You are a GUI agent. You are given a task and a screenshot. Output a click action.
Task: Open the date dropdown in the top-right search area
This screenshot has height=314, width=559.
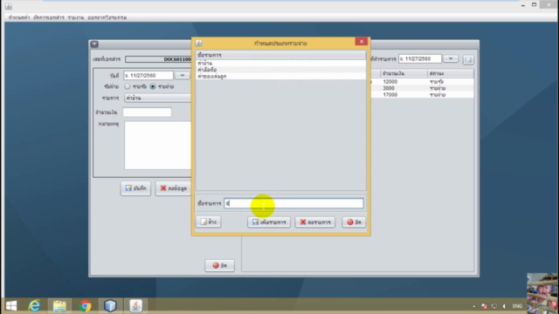coord(451,58)
